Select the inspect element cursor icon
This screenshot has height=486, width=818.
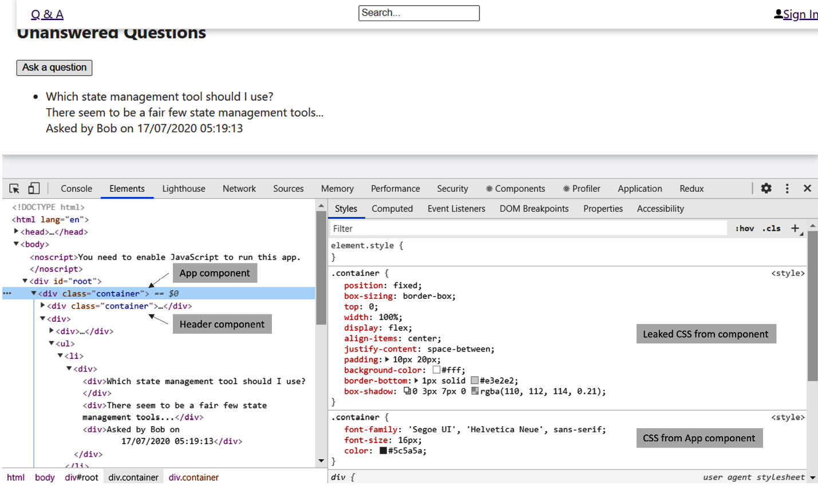click(14, 188)
